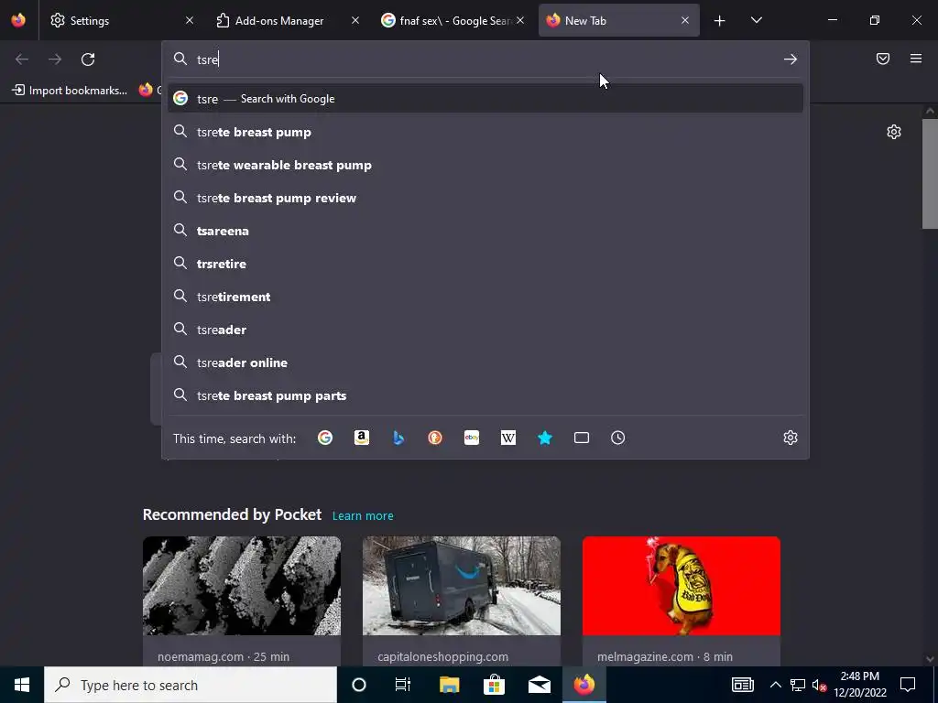Open Microsoft Store from the taskbar
The height and width of the screenshot is (703, 938).
[494, 685]
